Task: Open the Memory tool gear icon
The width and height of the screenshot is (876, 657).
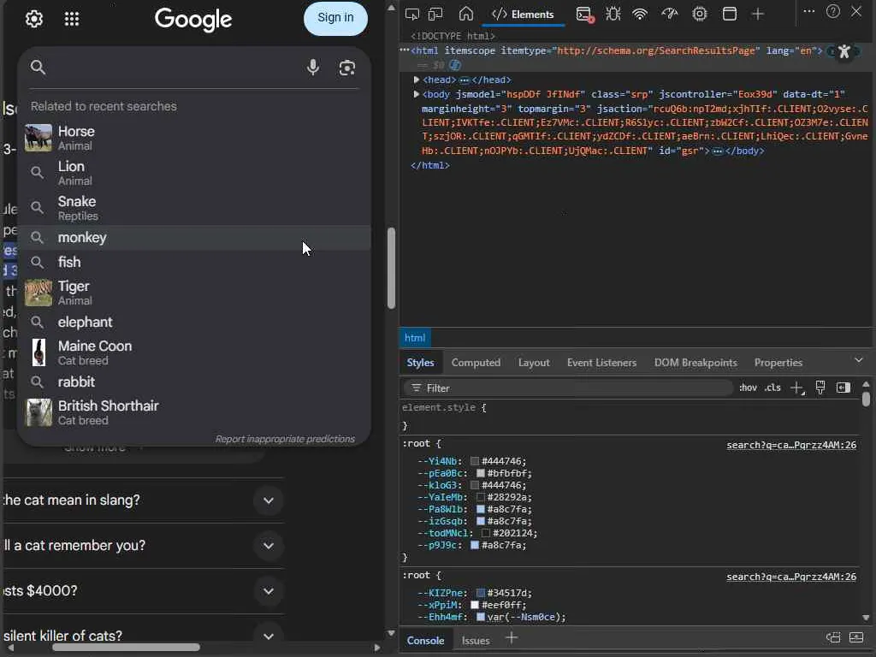Action: (700, 14)
